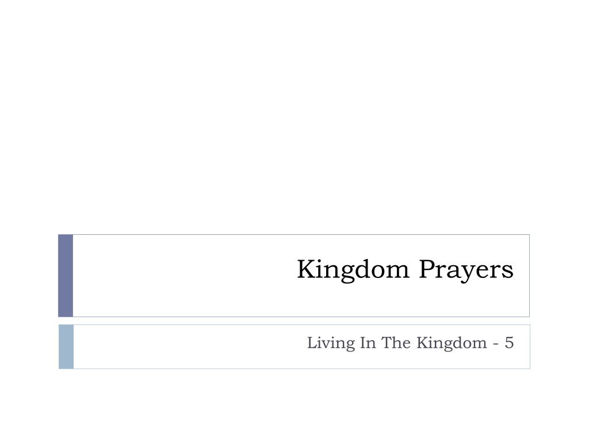Click the dash before the 5
Viewport: 589px width, 441px height.
pyautogui.click(x=496, y=345)
